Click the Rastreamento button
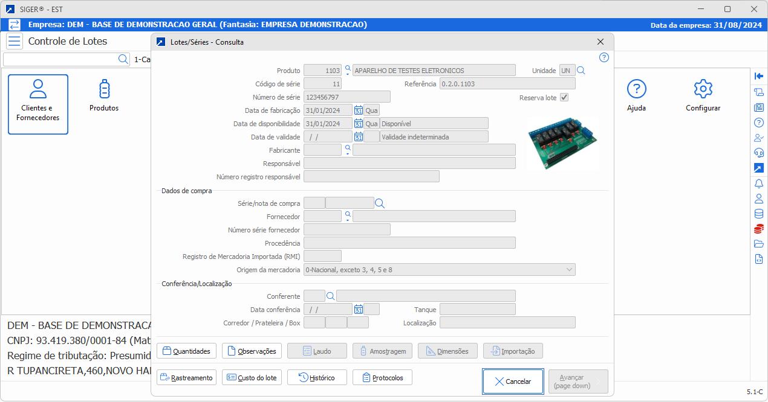 tap(186, 377)
